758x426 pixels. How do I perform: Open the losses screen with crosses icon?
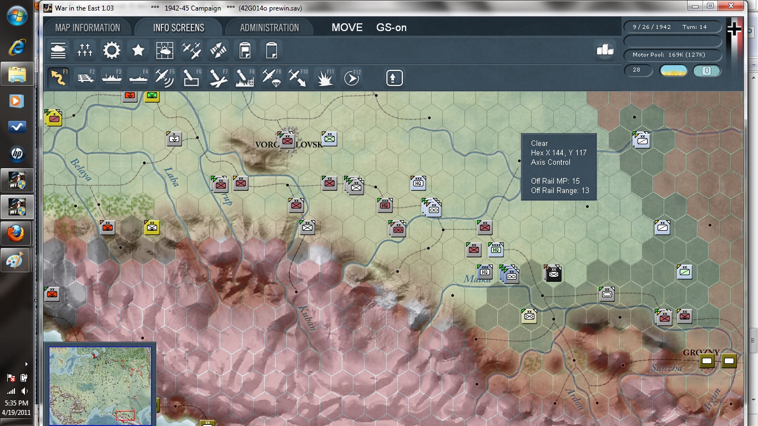click(x=85, y=50)
